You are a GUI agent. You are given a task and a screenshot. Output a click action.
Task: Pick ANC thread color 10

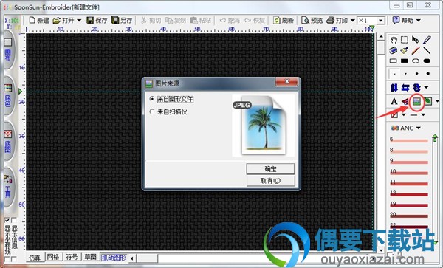pyautogui.click(x=409, y=173)
